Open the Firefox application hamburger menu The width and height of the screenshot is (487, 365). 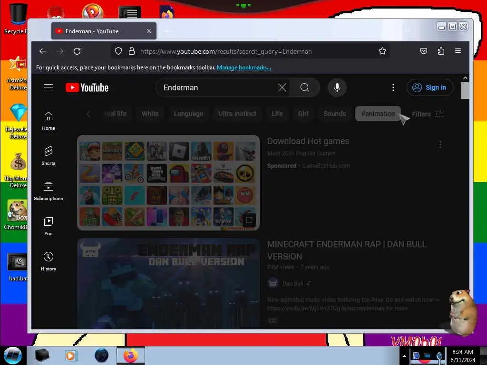click(458, 51)
